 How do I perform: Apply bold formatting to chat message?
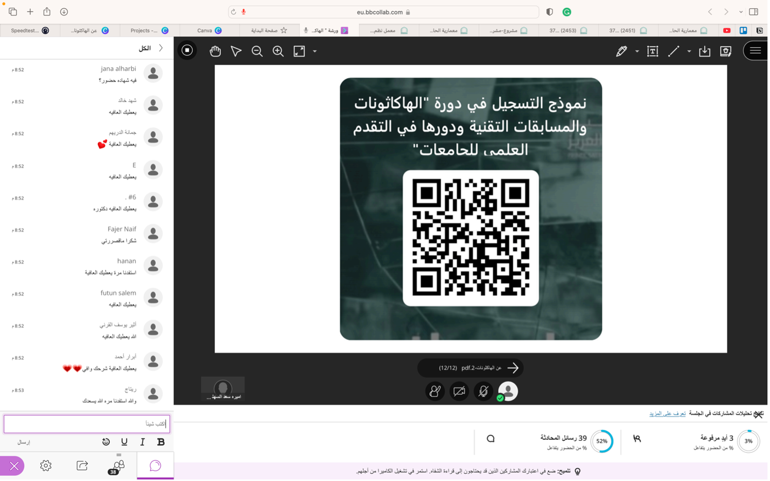[x=161, y=442]
